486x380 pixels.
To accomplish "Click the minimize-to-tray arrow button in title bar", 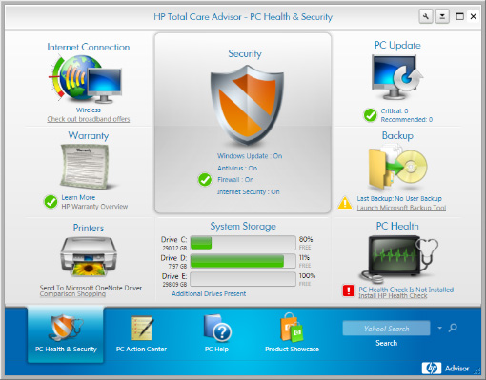I will 442,16.
